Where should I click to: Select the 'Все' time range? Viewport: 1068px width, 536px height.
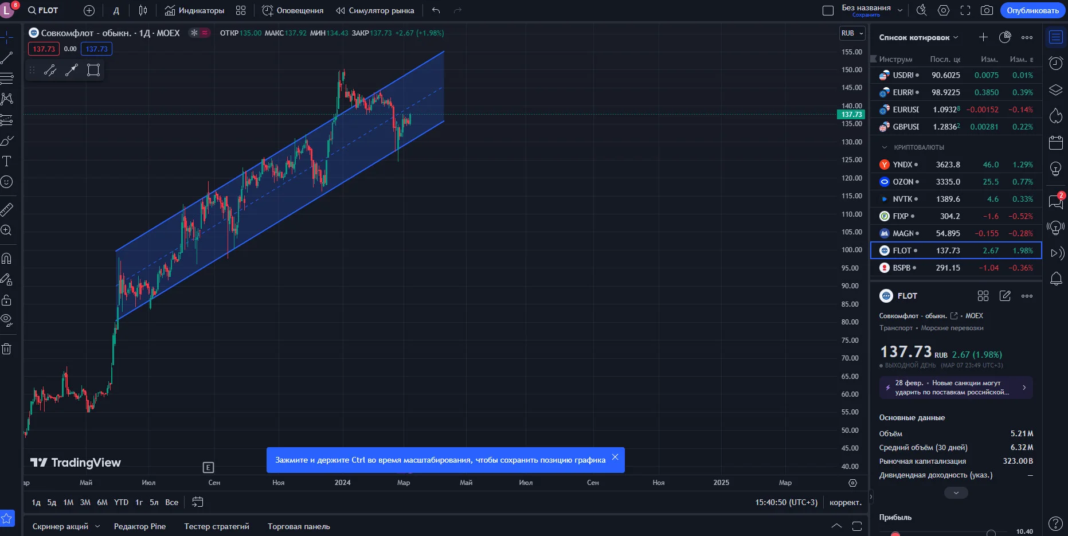pos(172,502)
